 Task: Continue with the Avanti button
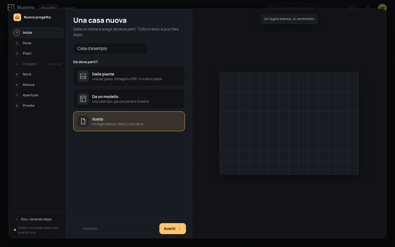tap(173, 229)
